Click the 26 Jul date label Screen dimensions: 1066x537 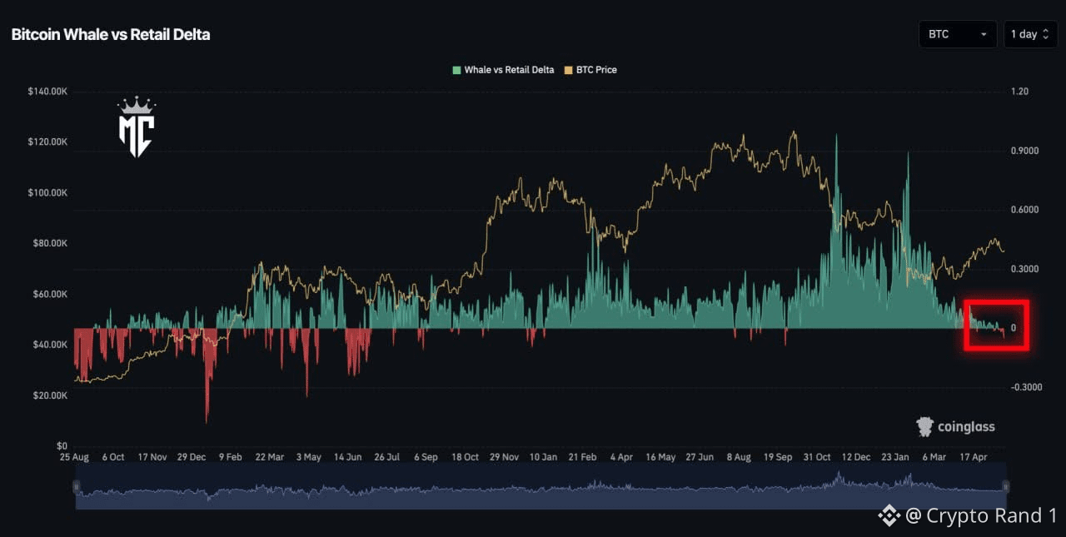click(x=386, y=457)
